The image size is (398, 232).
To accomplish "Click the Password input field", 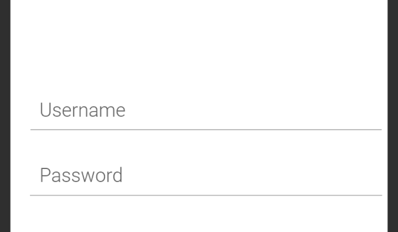I will (x=206, y=176).
